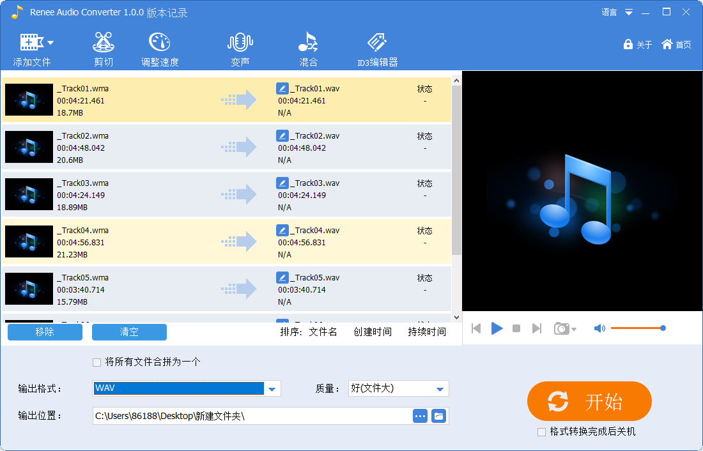Select the _Track05.wma thumbnail

29,289
